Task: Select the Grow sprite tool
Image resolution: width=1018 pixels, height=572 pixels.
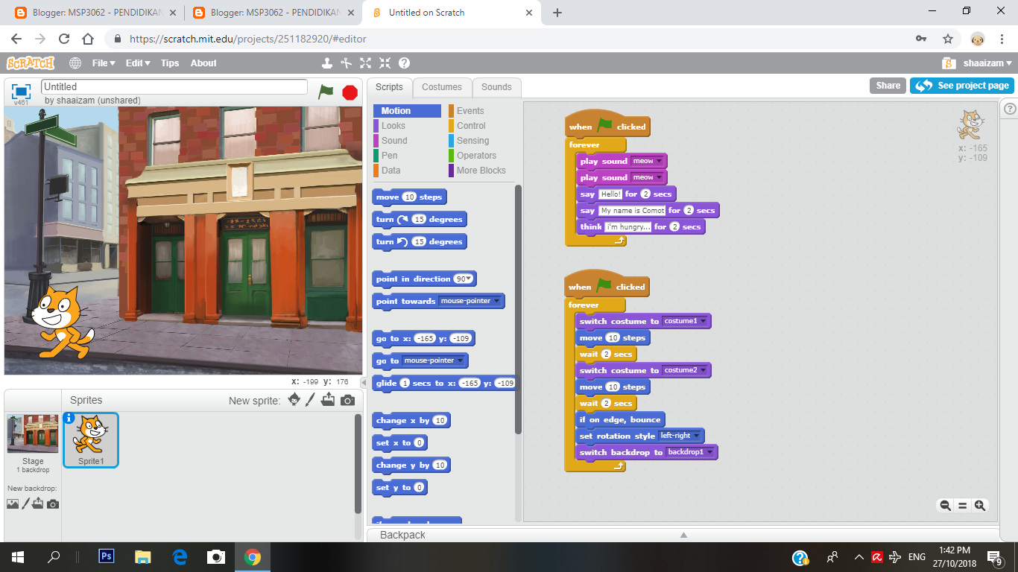Action: tap(365, 63)
